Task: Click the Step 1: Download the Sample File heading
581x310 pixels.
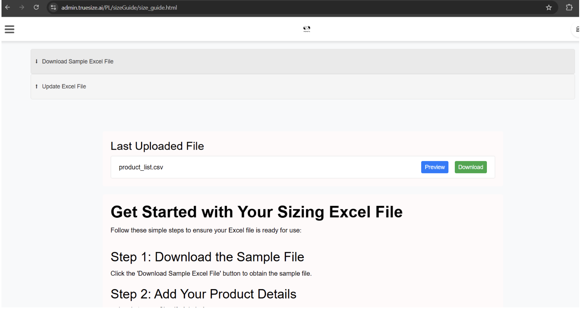Action: point(207,257)
